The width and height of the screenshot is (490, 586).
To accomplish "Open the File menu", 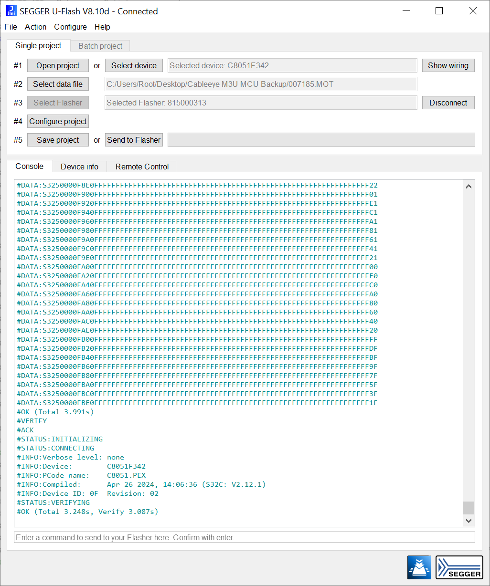I will point(11,27).
